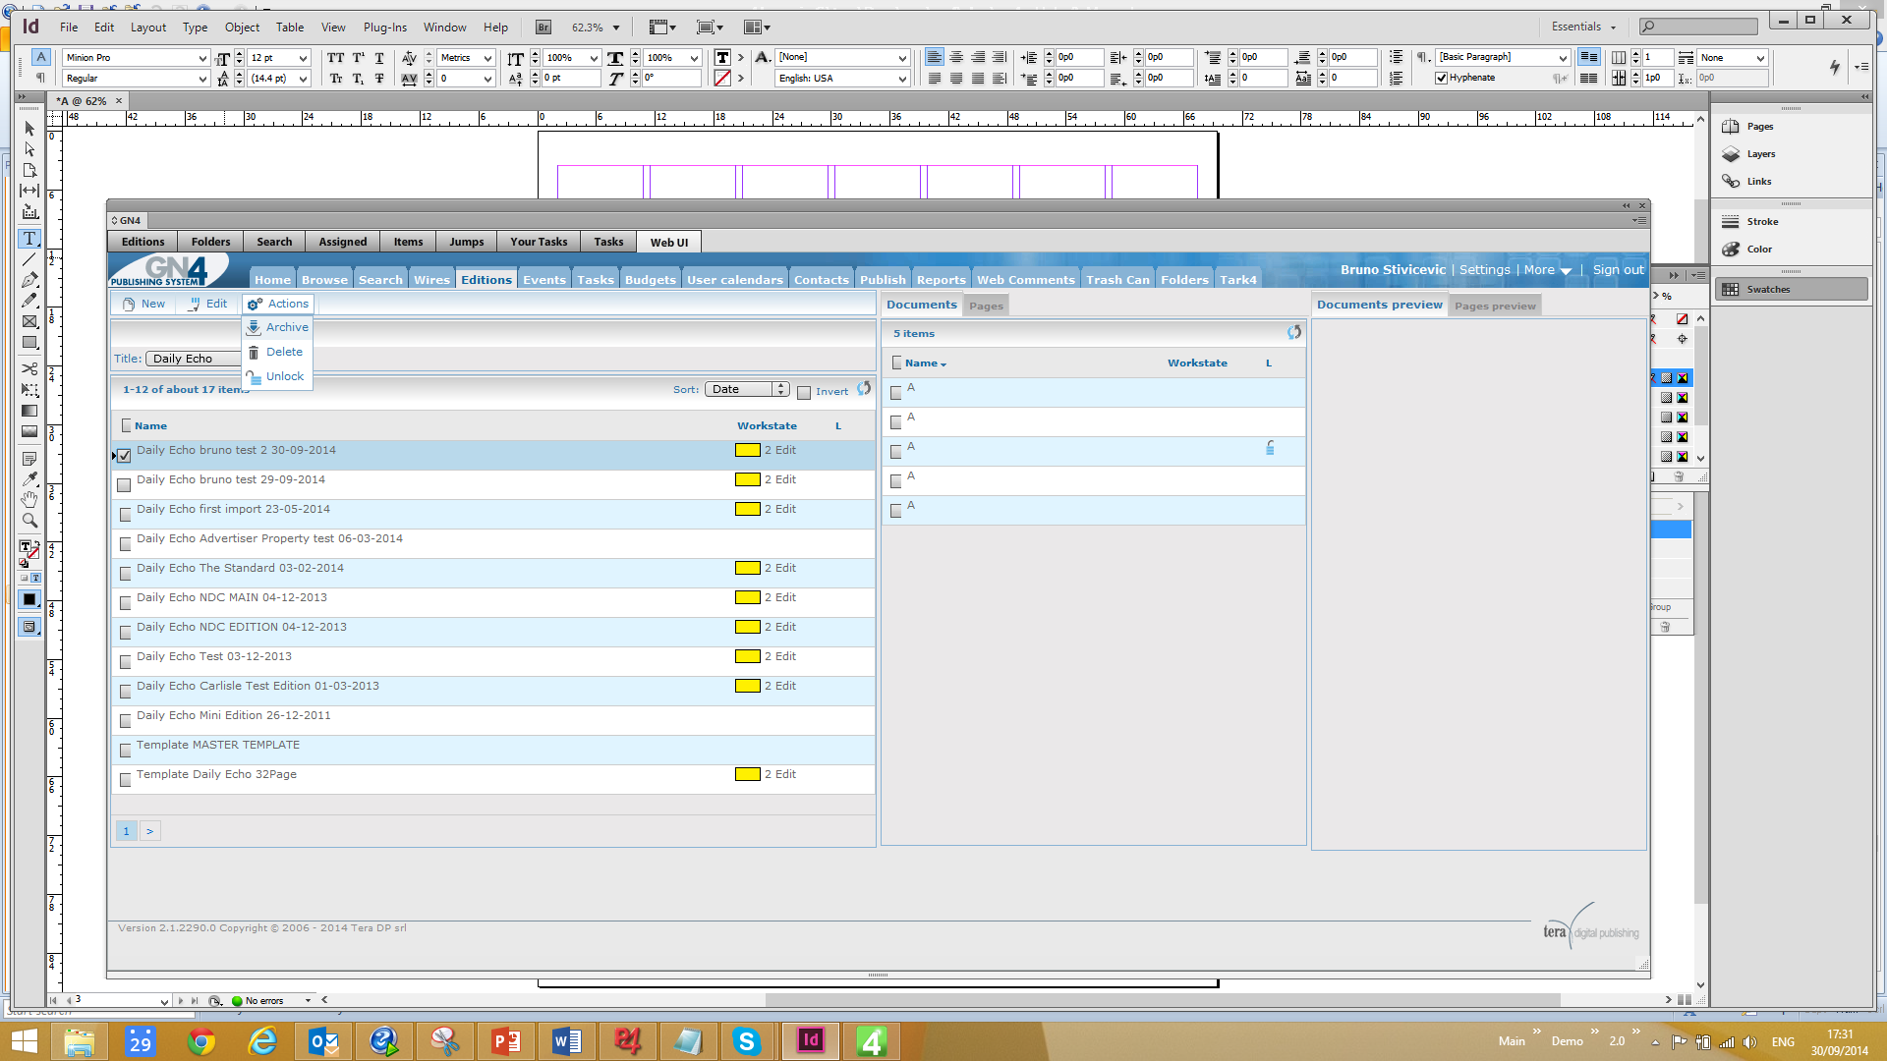Open the font size 12 pt dropdown
Screen dimensions: 1887x1061
(303, 58)
